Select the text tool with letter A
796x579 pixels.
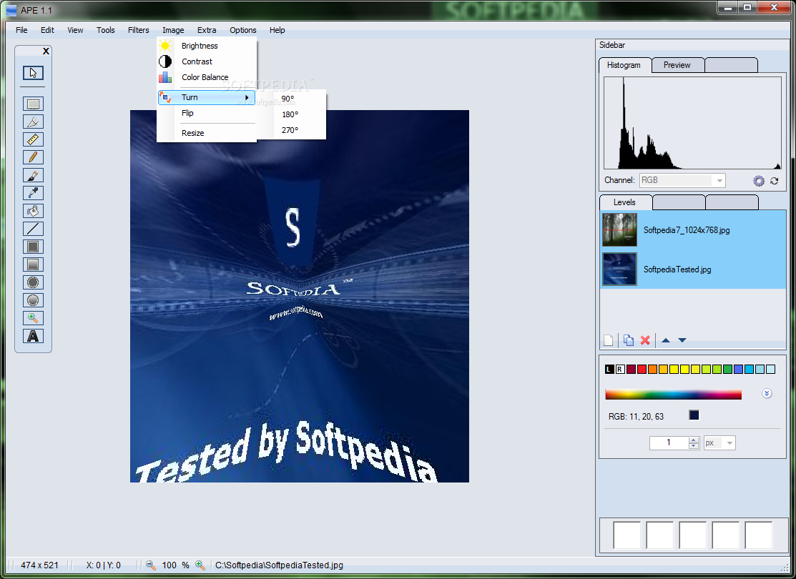(33, 336)
